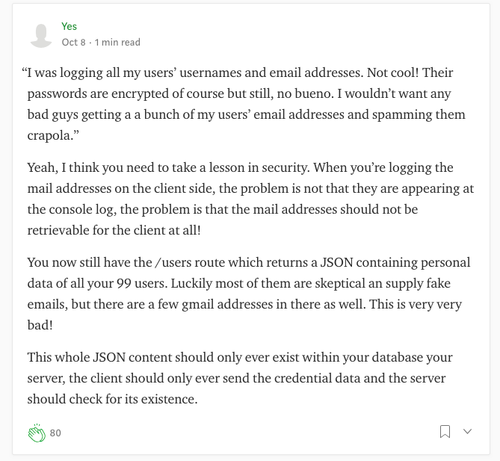Image resolution: width=500 pixels, height=461 pixels.
Task: Click the quoted paragraph about logging usernames
Action: coord(244,104)
